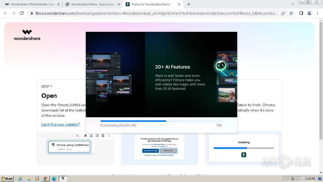Expand the tab search dropdown
323x182 pixels.
tap(293, 4)
